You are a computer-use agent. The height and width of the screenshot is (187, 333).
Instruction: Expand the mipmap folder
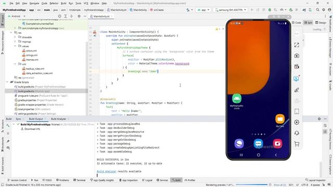pyautogui.click(x=15, y=42)
